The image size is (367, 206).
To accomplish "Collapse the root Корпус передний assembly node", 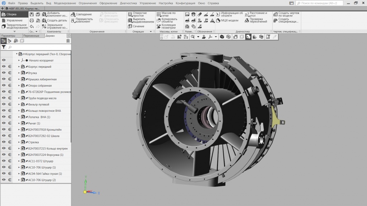I will [16, 54].
